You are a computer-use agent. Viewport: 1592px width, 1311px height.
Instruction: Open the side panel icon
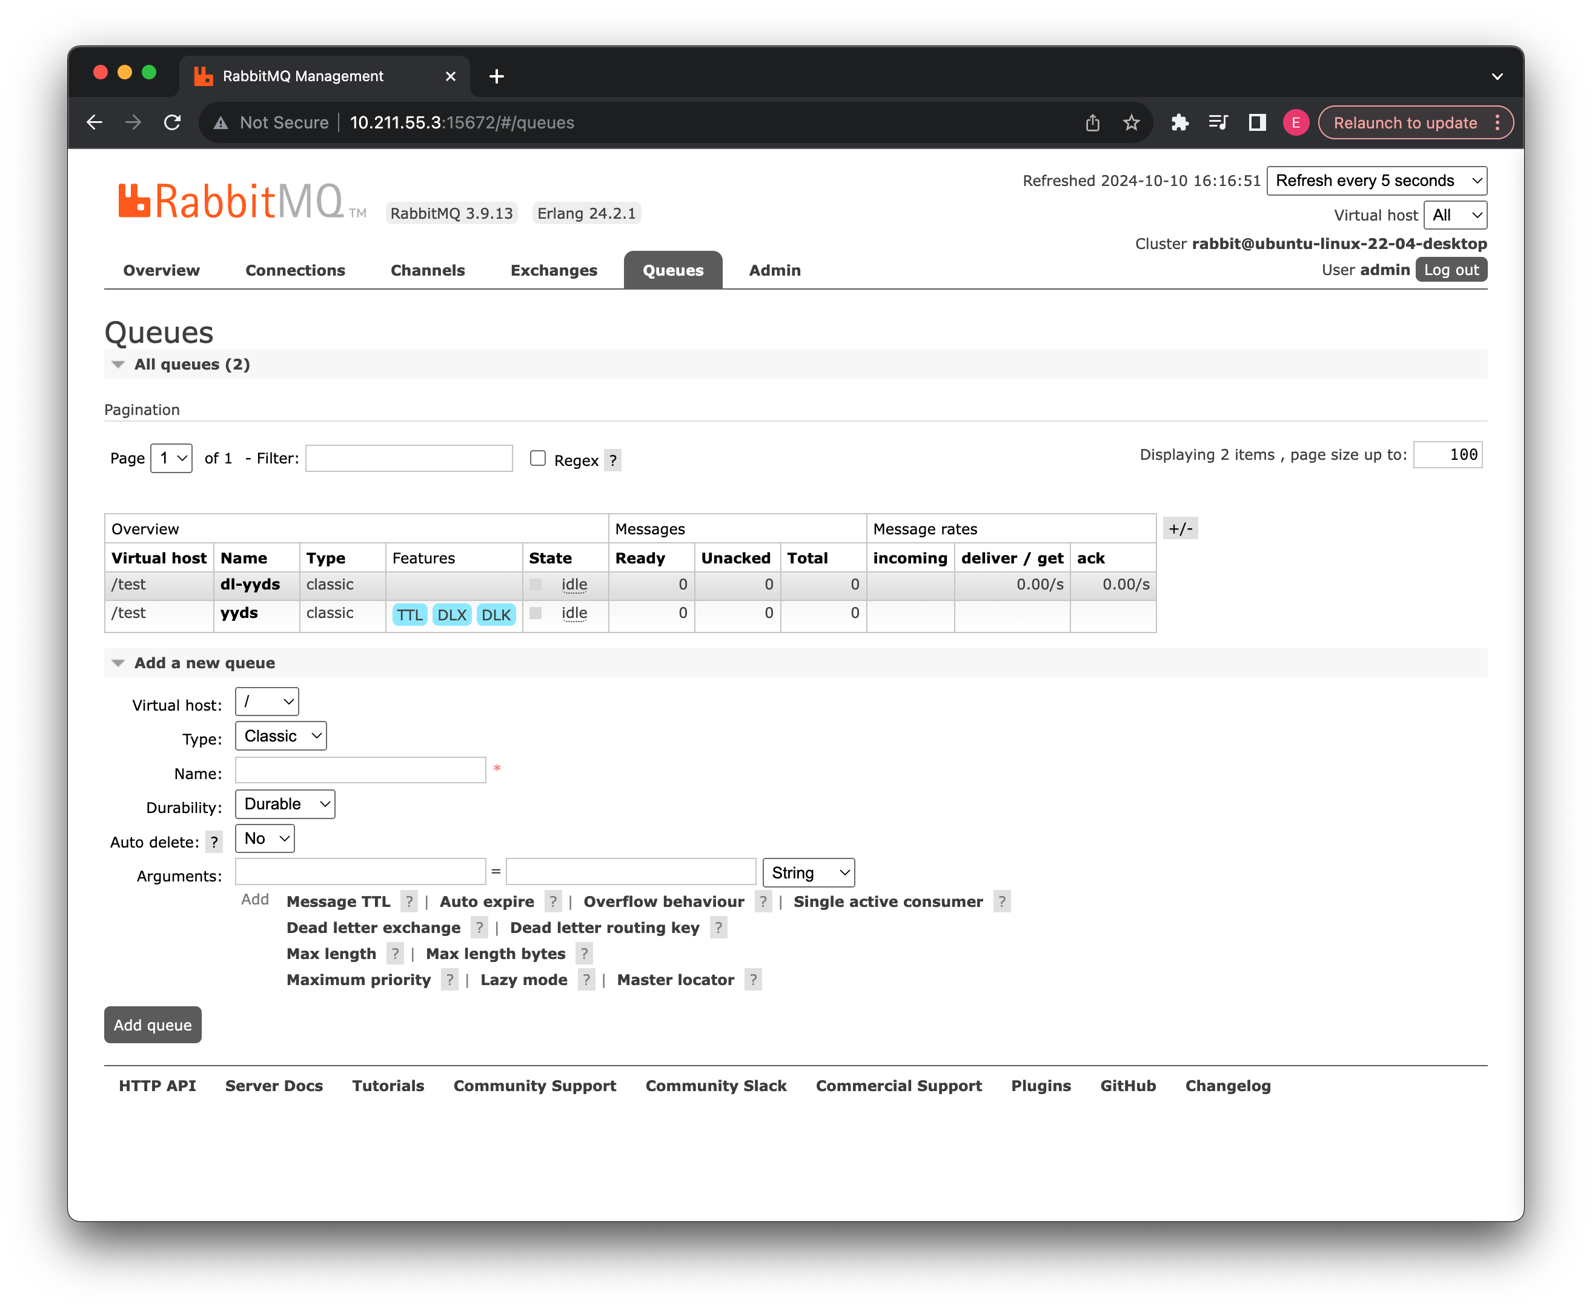pos(1256,122)
